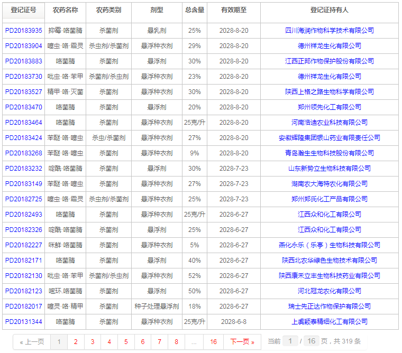402x353 pixels.
Task: Click 杀虫/杀菌剂 category cell
Action: [109, 138]
